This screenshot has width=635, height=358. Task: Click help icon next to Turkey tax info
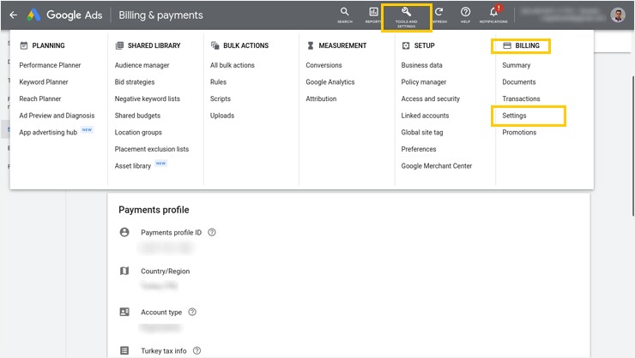(197, 350)
